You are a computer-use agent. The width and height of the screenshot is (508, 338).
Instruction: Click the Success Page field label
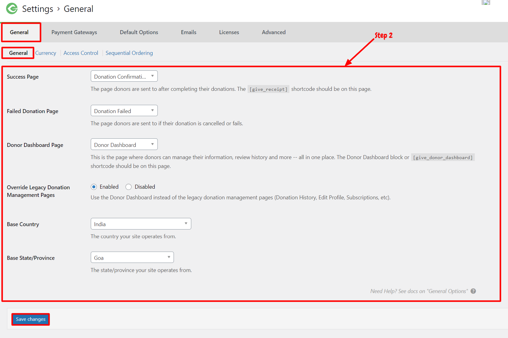click(23, 77)
